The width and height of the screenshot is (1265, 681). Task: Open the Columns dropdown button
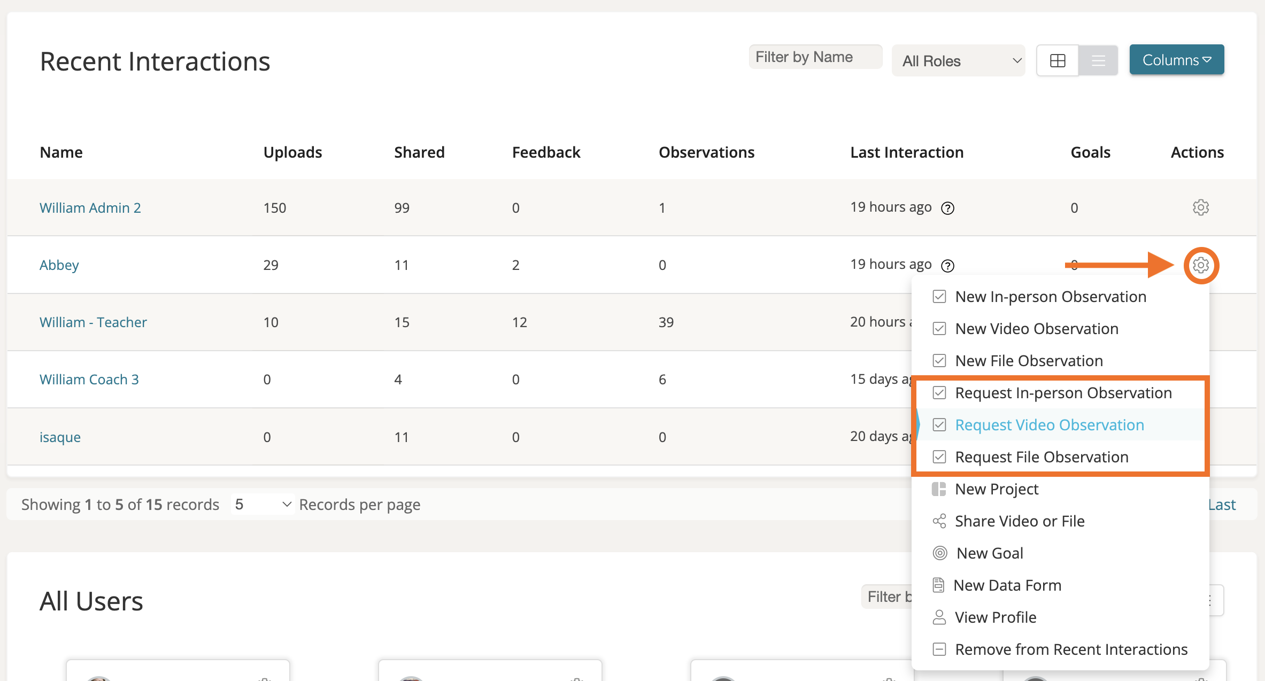[1176, 60]
